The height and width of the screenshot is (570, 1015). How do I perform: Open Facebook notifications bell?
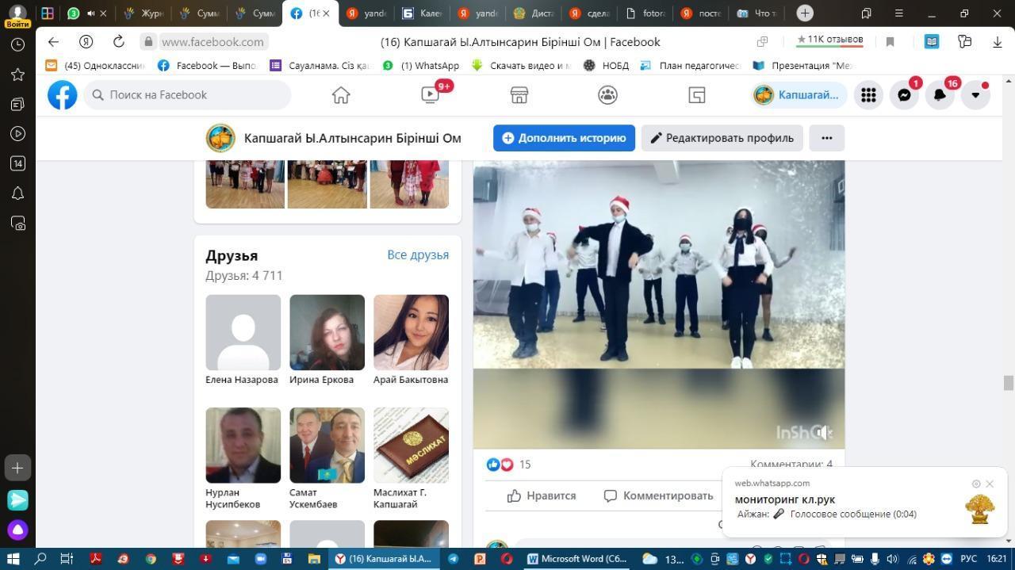[940, 95]
